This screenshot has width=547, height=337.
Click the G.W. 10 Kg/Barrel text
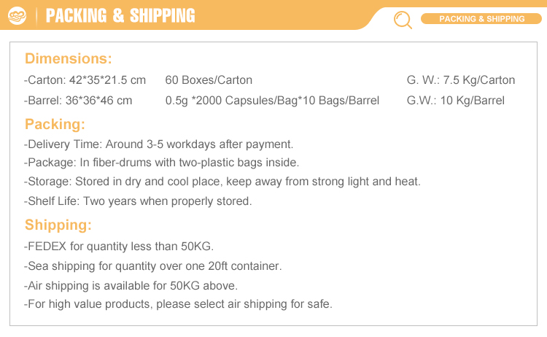pos(455,101)
